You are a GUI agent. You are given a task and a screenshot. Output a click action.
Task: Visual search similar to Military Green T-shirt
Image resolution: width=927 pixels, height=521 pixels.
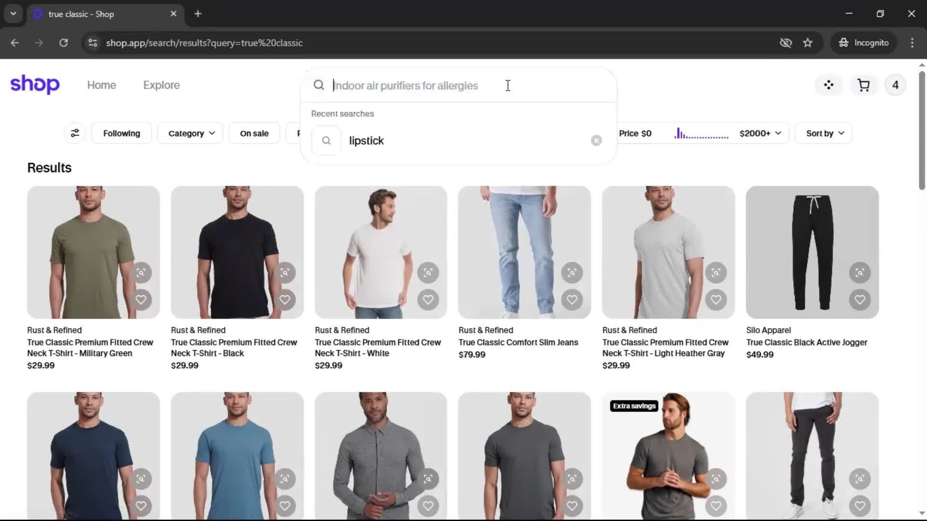click(x=141, y=273)
